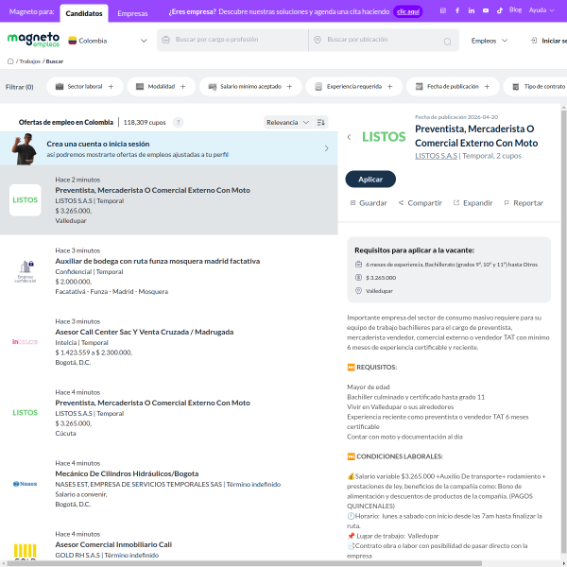Click the LinkedIn icon in header

point(472,10)
